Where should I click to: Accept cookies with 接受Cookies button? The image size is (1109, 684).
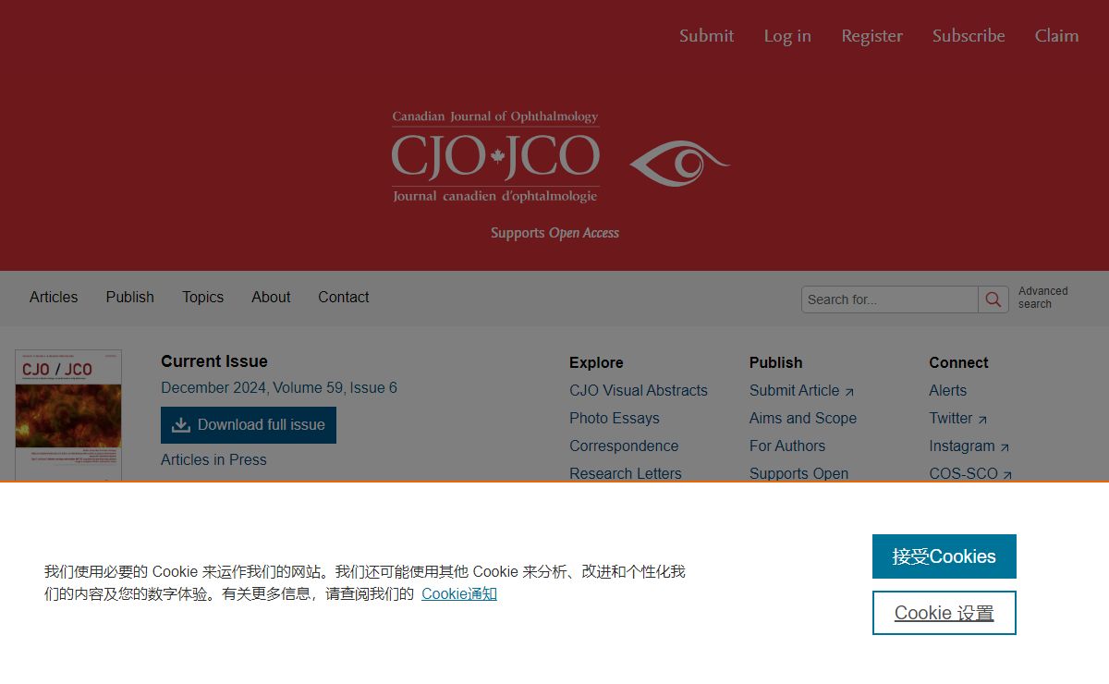(x=944, y=556)
